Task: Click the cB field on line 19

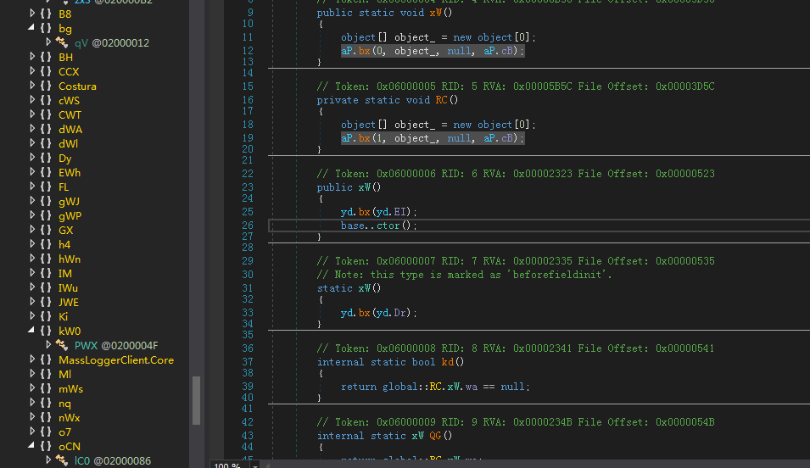Action: [506, 138]
